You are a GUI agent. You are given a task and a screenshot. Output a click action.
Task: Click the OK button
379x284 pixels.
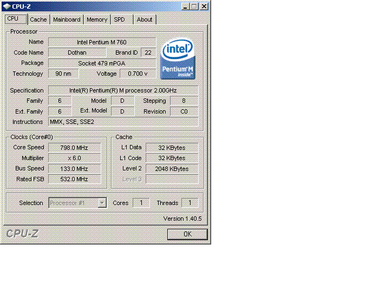[187, 234]
